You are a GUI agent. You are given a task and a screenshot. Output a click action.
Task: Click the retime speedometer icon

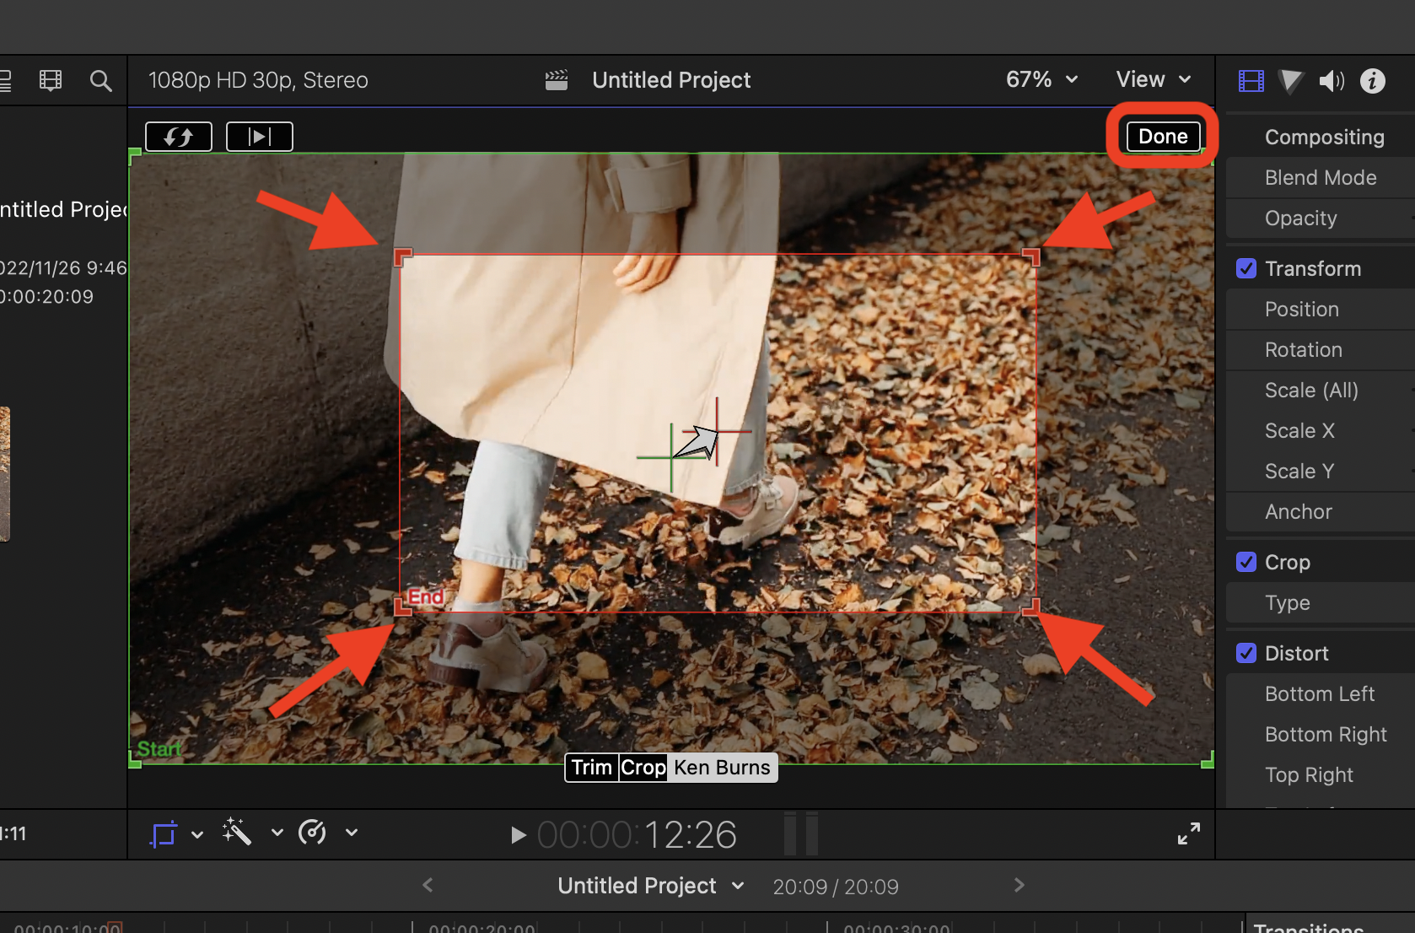tap(312, 833)
